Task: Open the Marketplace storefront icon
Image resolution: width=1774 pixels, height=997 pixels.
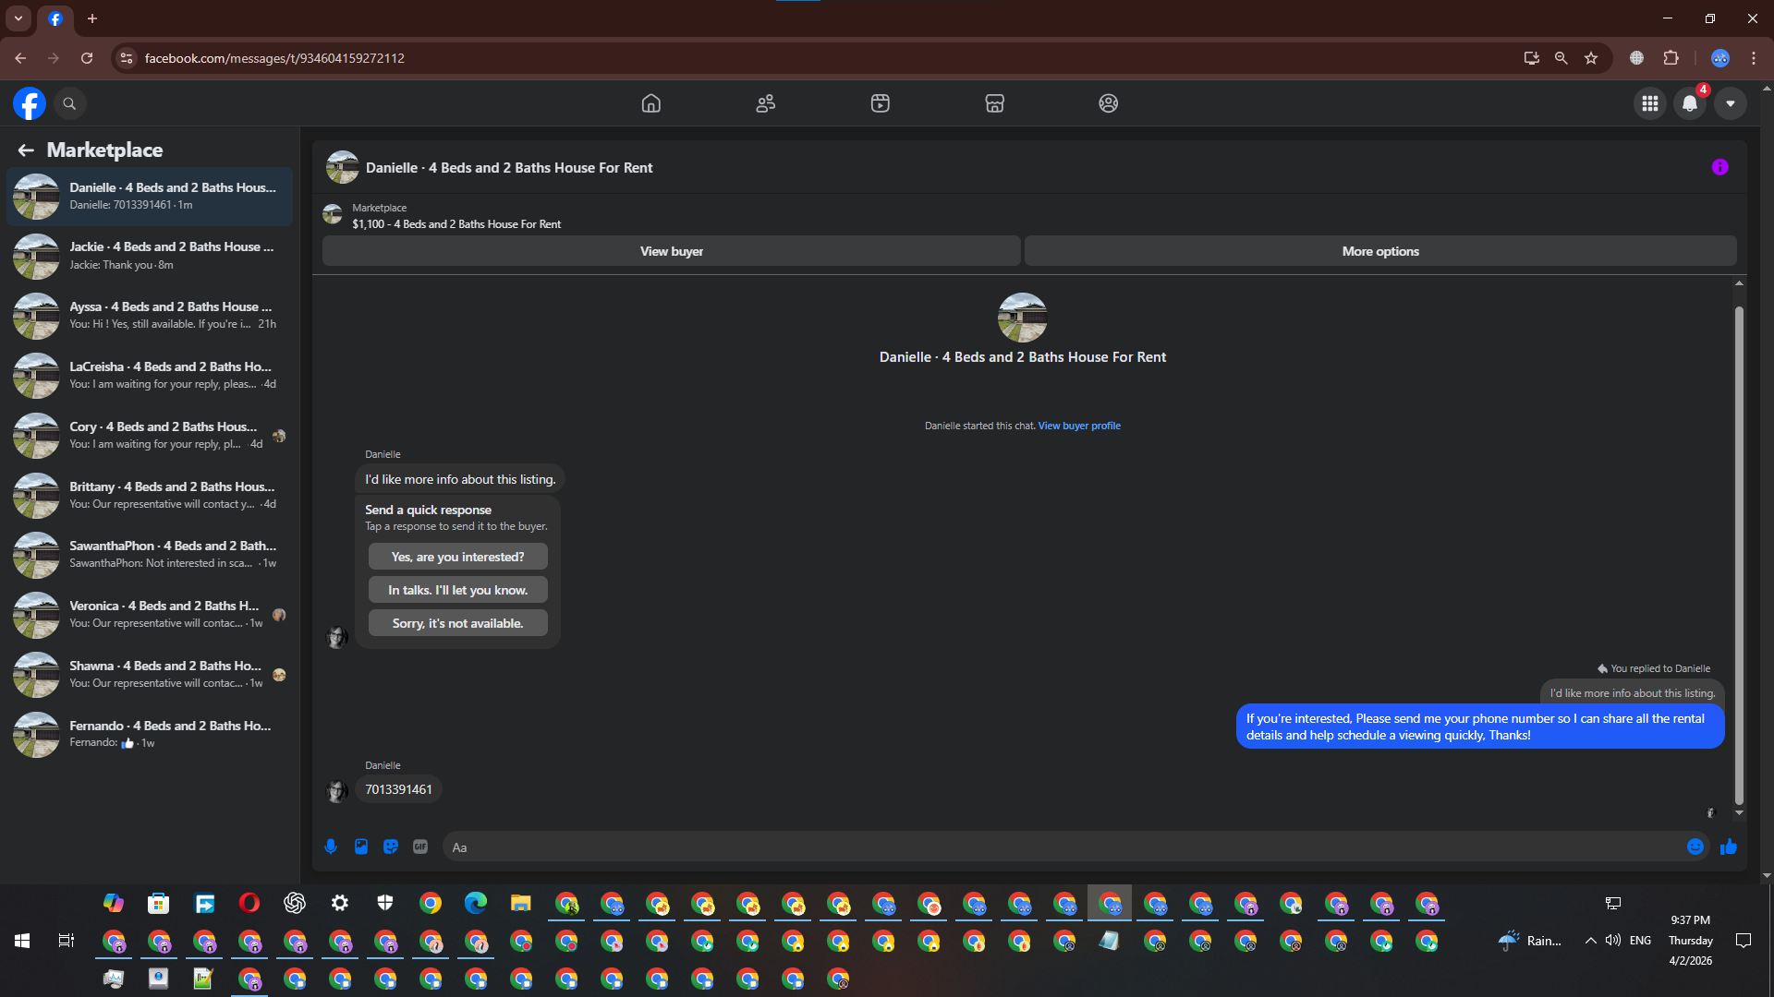Action: pyautogui.click(x=994, y=103)
